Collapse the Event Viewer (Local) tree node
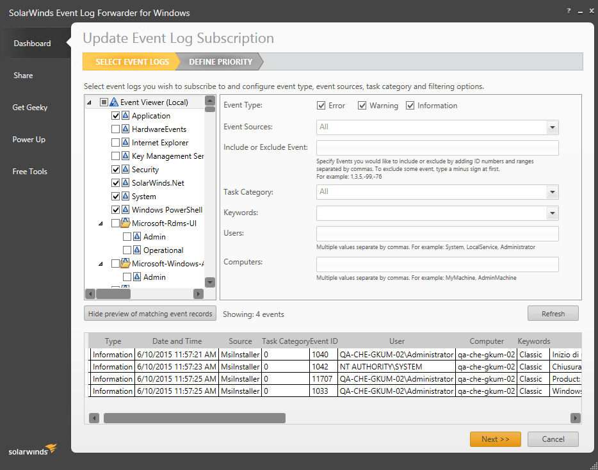 pyautogui.click(x=89, y=102)
